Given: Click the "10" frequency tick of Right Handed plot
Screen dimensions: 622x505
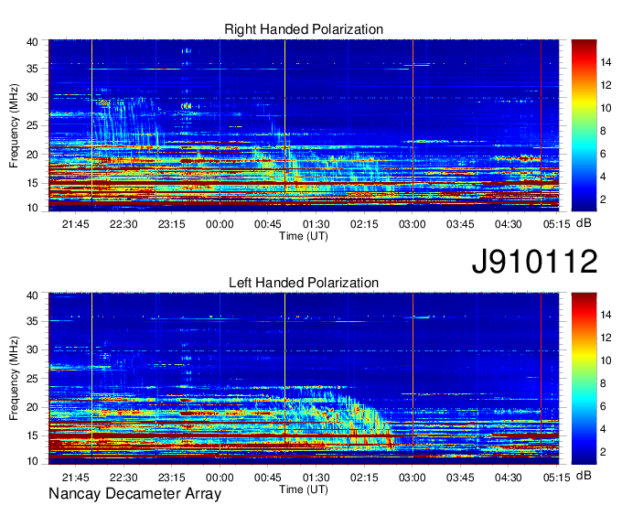Looking at the screenshot, I should [32, 208].
